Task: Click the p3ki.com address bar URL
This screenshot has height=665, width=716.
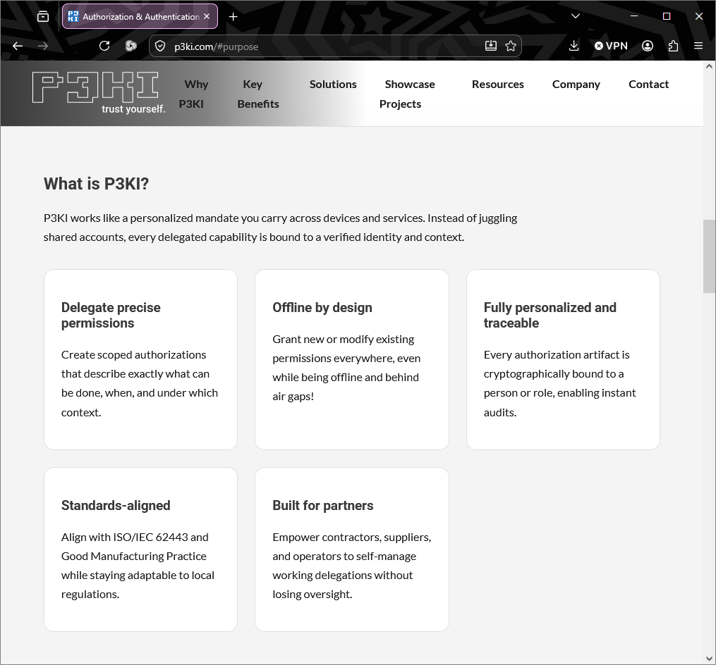Action: click(216, 46)
